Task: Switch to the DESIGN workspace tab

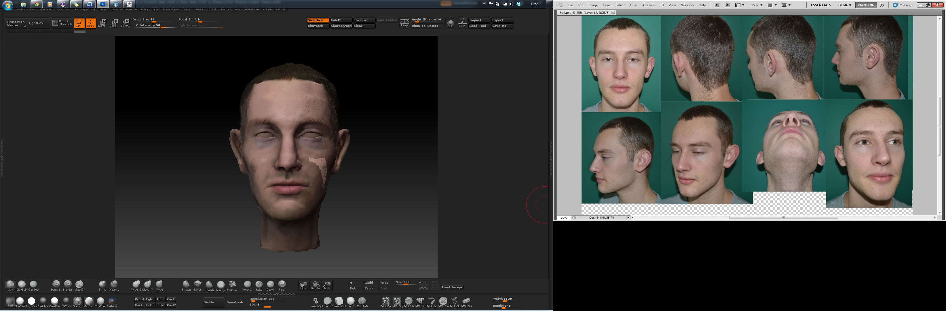Action: 845,5
